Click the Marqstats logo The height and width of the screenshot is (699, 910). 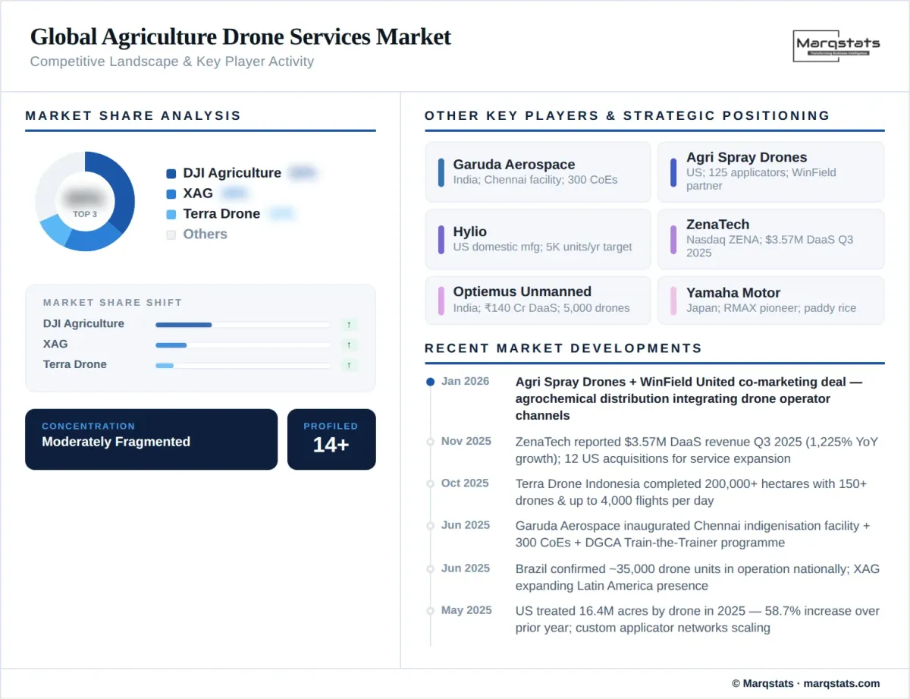pyautogui.click(x=838, y=46)
